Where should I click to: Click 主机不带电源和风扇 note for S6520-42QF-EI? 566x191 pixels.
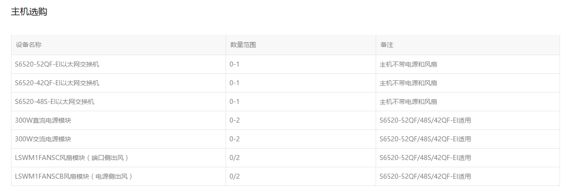click(x=408, y=83)
